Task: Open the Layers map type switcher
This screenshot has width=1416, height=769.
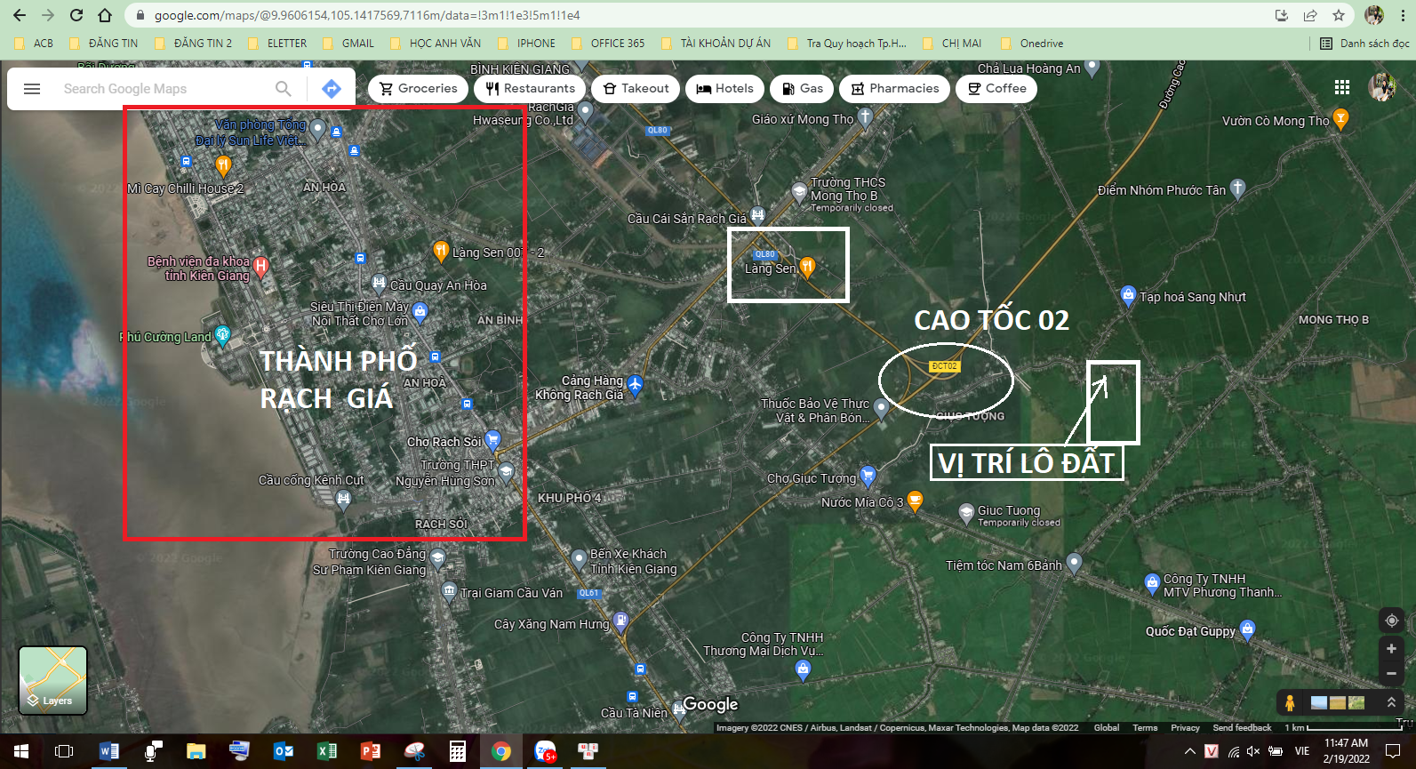Action: coord(53,680)
